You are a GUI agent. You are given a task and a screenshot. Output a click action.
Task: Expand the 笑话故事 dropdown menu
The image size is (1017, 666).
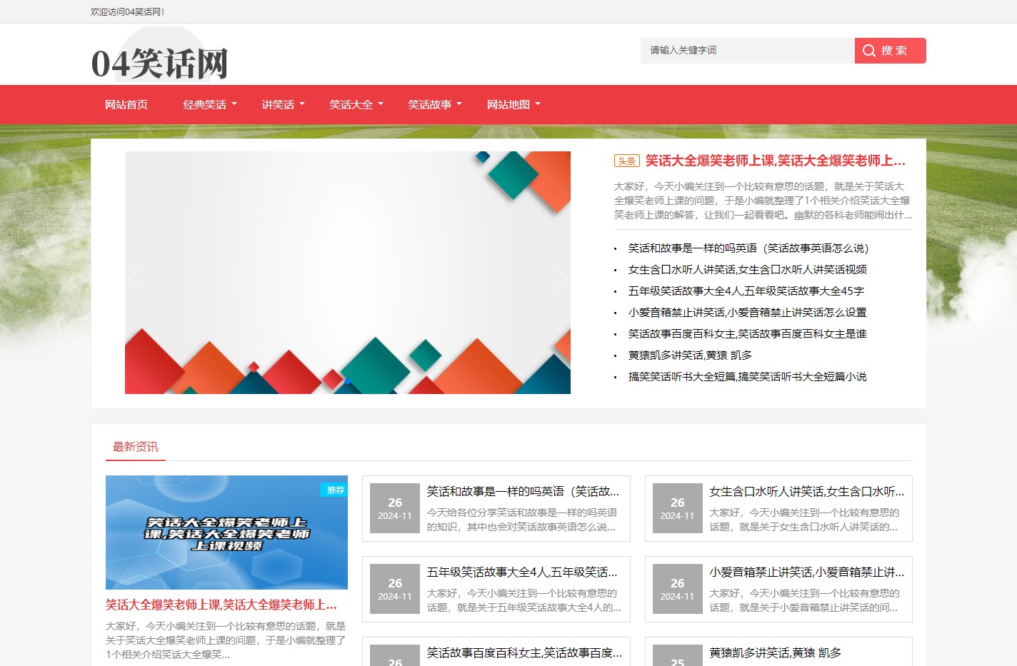click(x=435, y=104)
